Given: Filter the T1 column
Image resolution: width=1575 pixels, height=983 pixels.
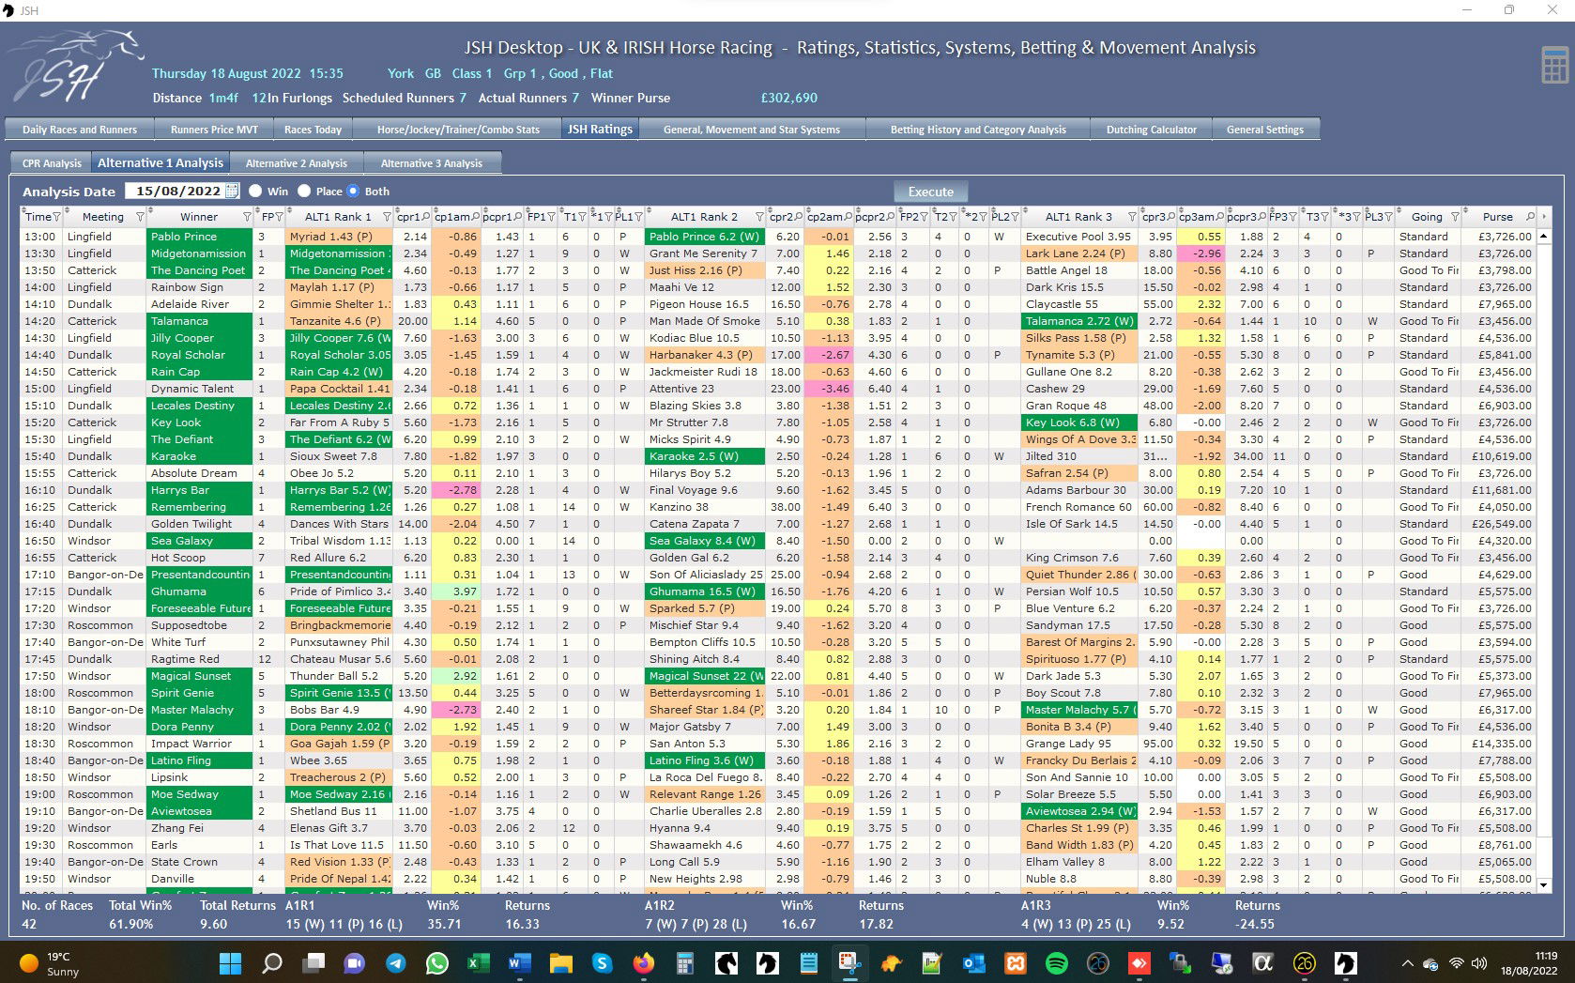Looking at the screenshot, I should (582, 217).
